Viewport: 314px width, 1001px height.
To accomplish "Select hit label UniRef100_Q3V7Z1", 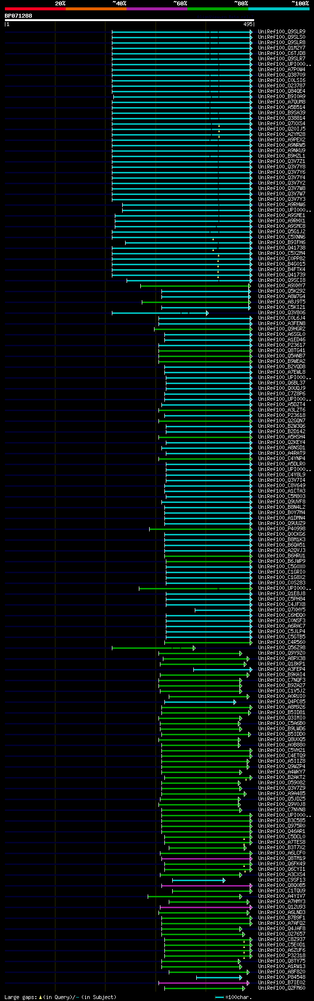I will [x=282, y=162].
